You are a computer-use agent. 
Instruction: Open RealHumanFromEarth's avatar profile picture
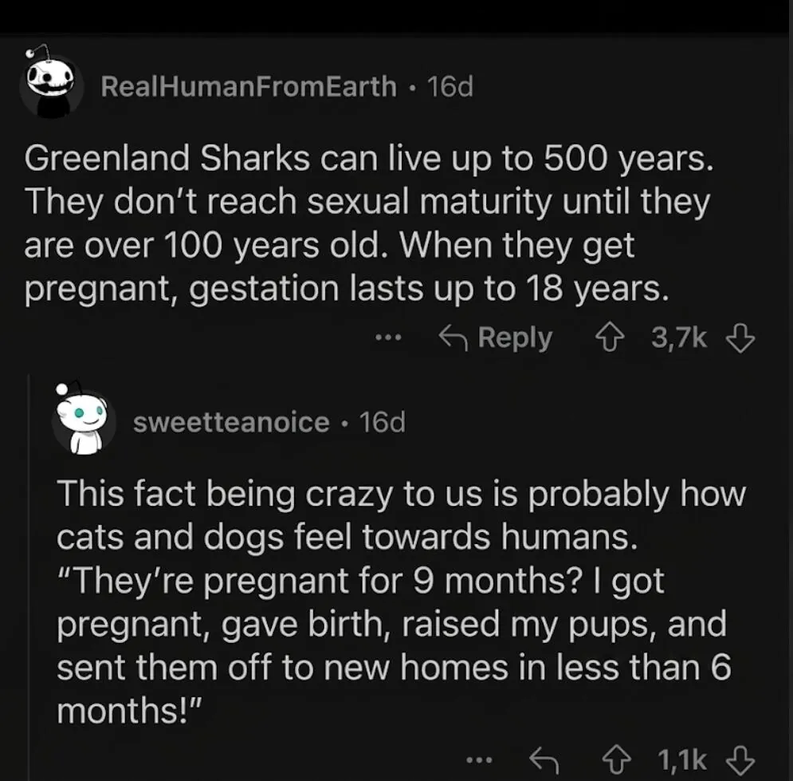click(50, 84)
